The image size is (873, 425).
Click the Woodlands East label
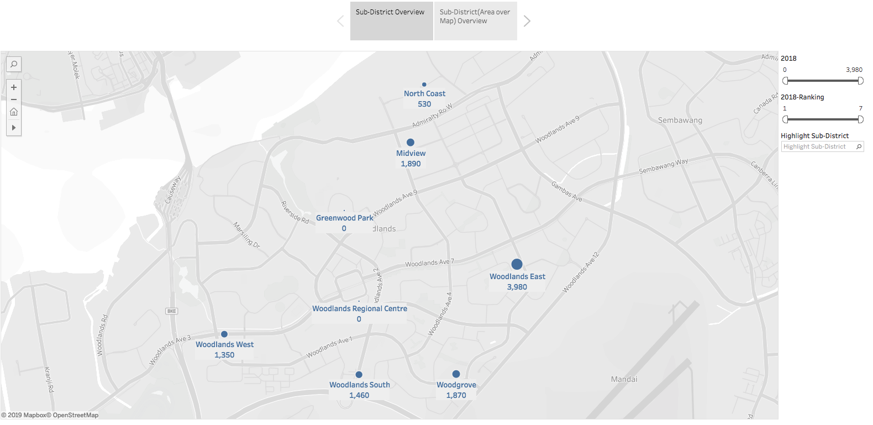[517, 276]
